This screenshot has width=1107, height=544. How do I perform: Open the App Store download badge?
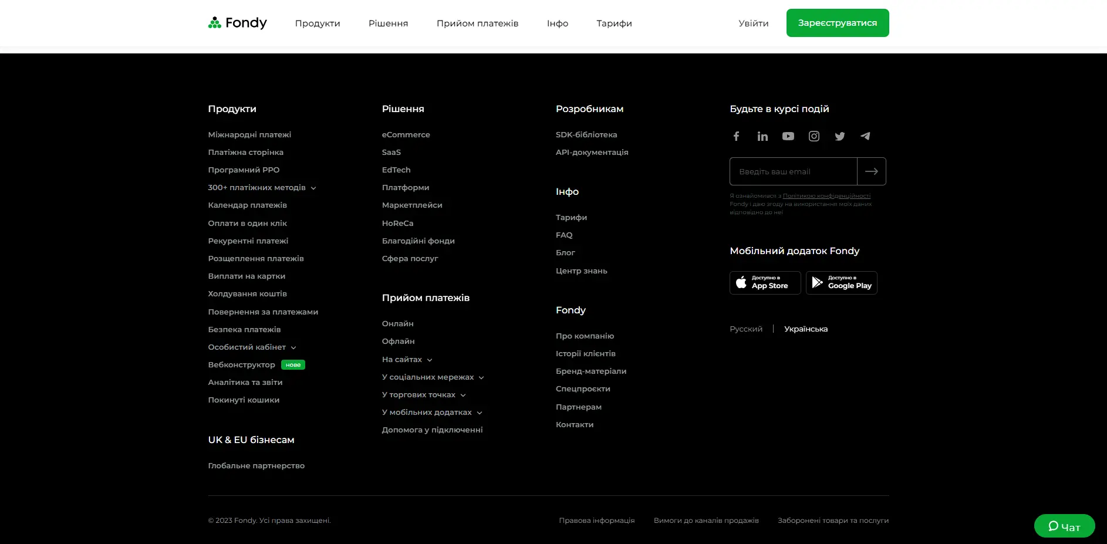765,283
